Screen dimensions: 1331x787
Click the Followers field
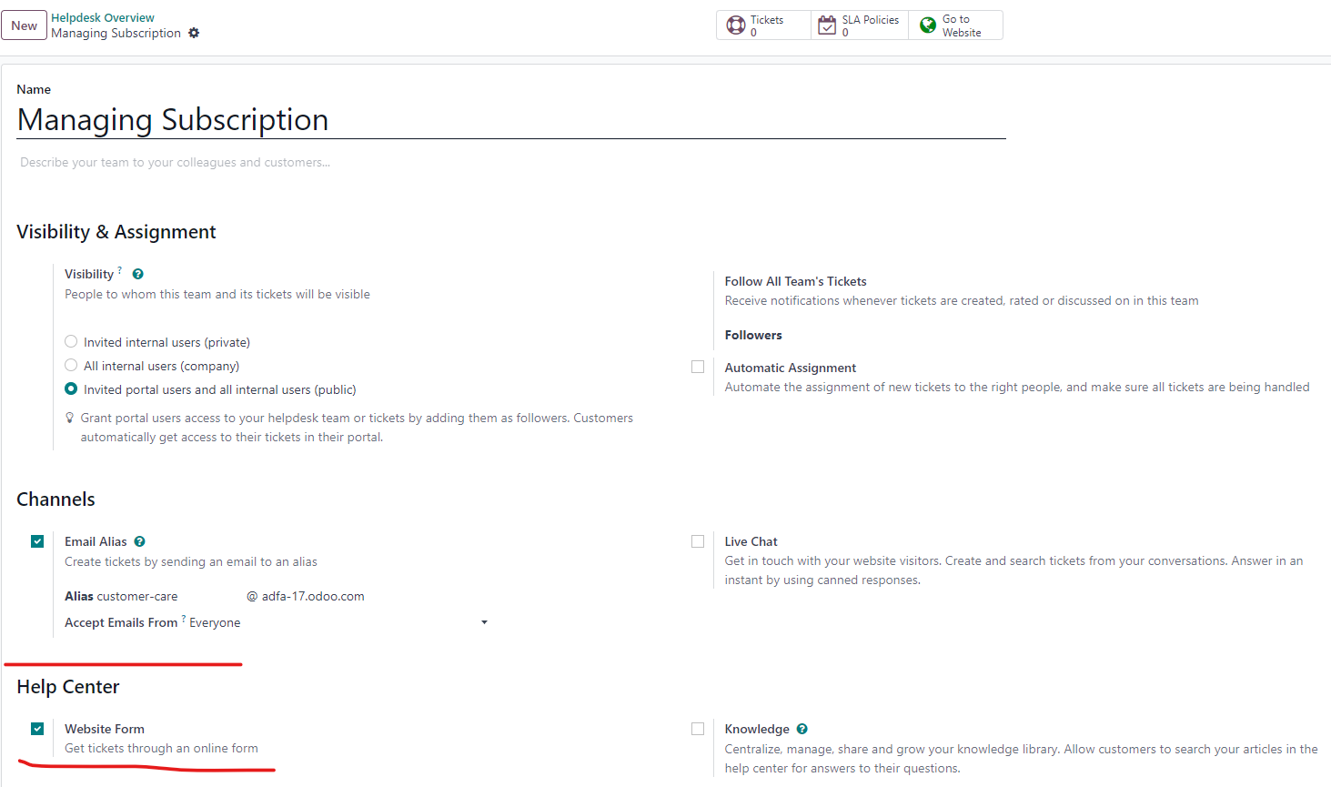click(x=753, y=335)
